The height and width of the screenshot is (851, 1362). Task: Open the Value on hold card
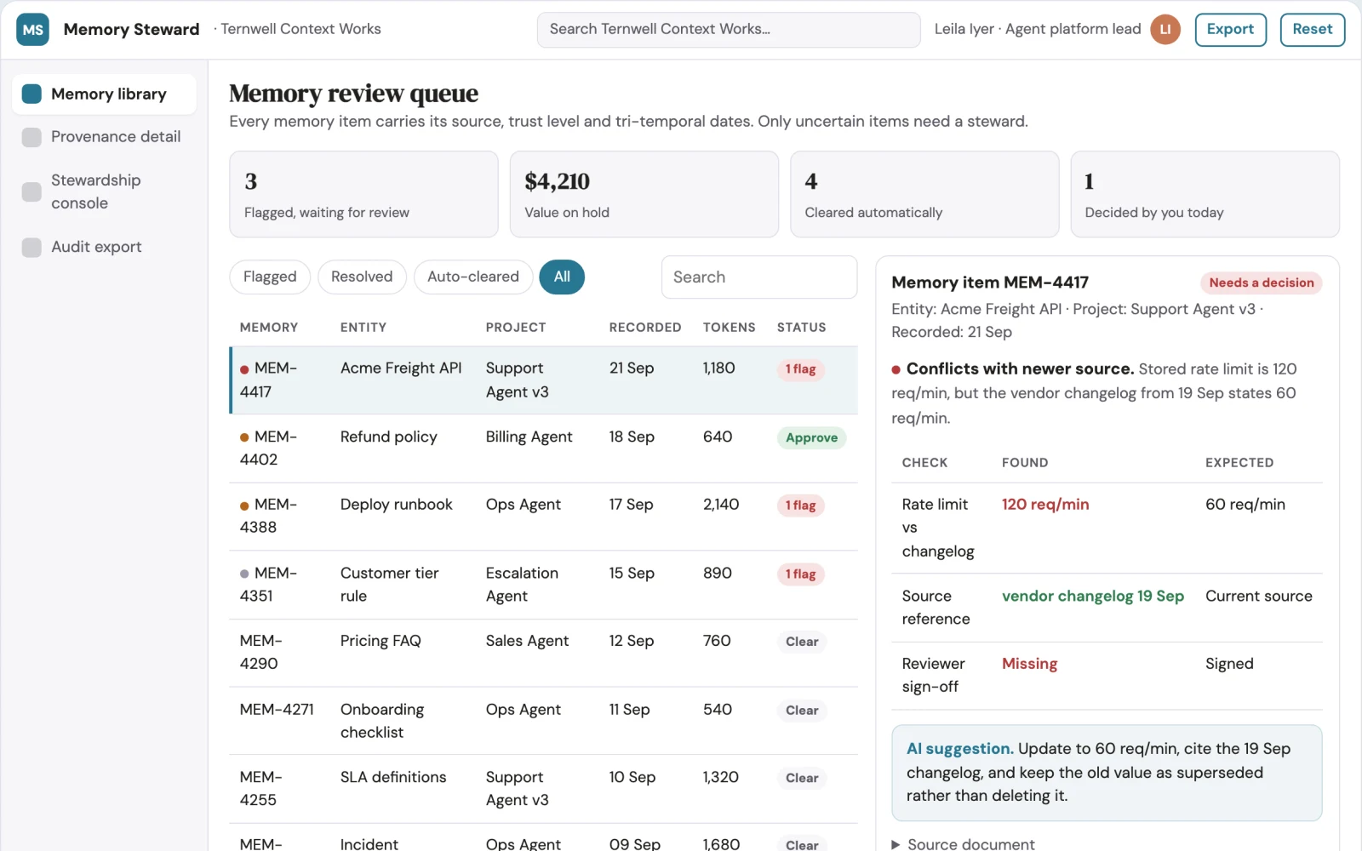coord(644,194)
